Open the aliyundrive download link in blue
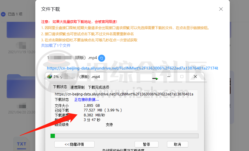The height and width of the screenshot is (151, 249). coord(133,68)
